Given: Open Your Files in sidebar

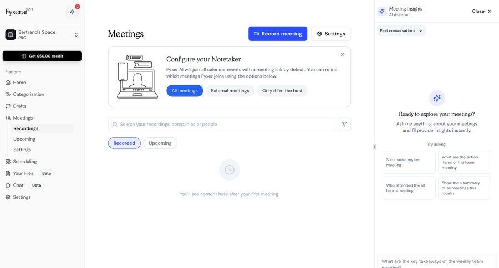Looking at the screenshot, I should coord(23,173).
